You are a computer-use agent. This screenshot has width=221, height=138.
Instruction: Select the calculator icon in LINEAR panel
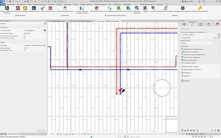(x=209, y=24)
